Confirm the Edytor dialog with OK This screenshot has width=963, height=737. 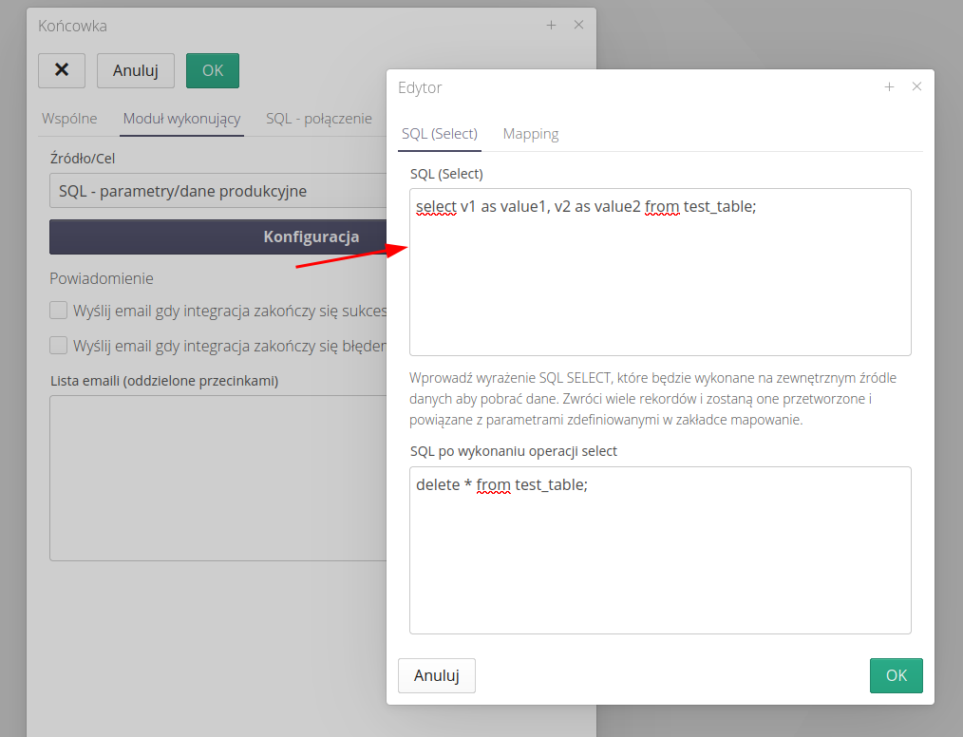coord(896,675)
